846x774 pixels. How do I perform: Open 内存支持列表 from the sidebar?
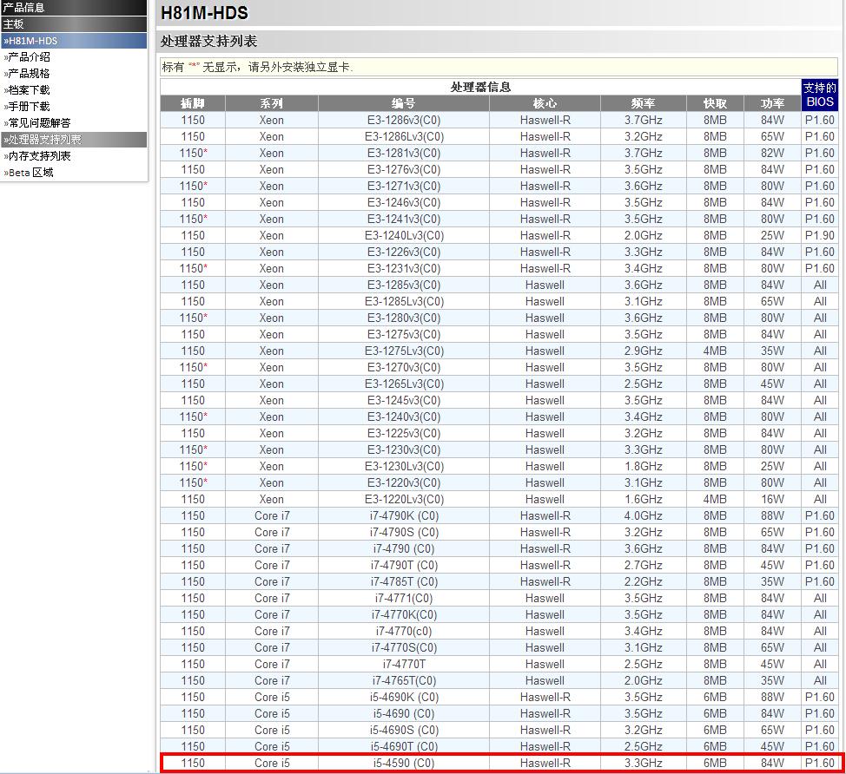point(39,156)
